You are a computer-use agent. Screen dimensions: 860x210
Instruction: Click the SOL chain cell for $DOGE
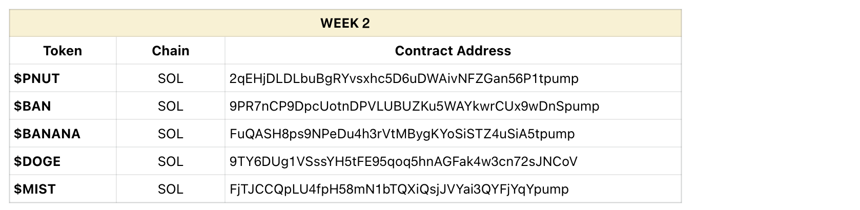pyautogui.click(x=171, y=161)
